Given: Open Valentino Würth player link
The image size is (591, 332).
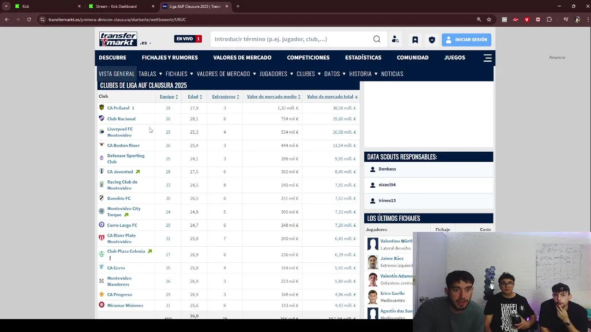Looking at the screenshot, I should pyautogui.click(x=397, y=241).
